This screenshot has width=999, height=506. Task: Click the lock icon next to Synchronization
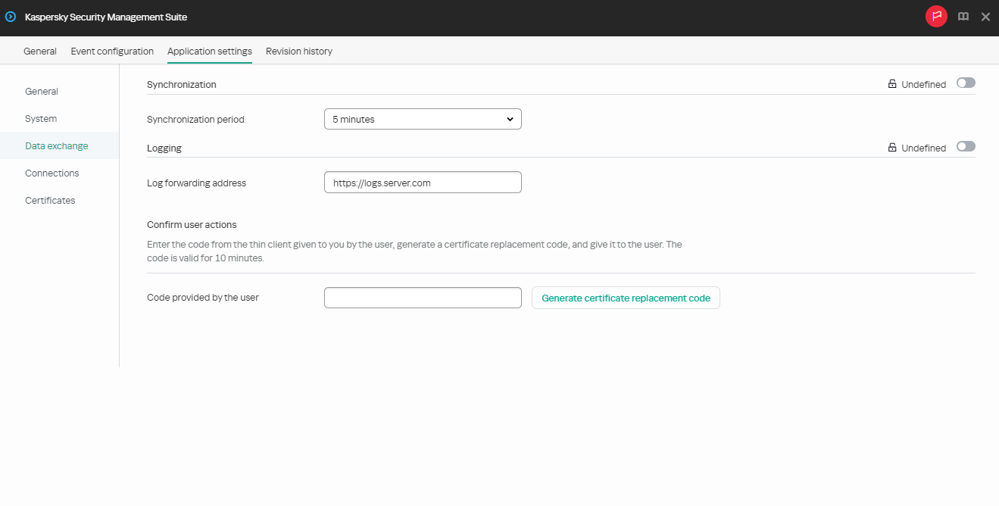tap(892, 83)
